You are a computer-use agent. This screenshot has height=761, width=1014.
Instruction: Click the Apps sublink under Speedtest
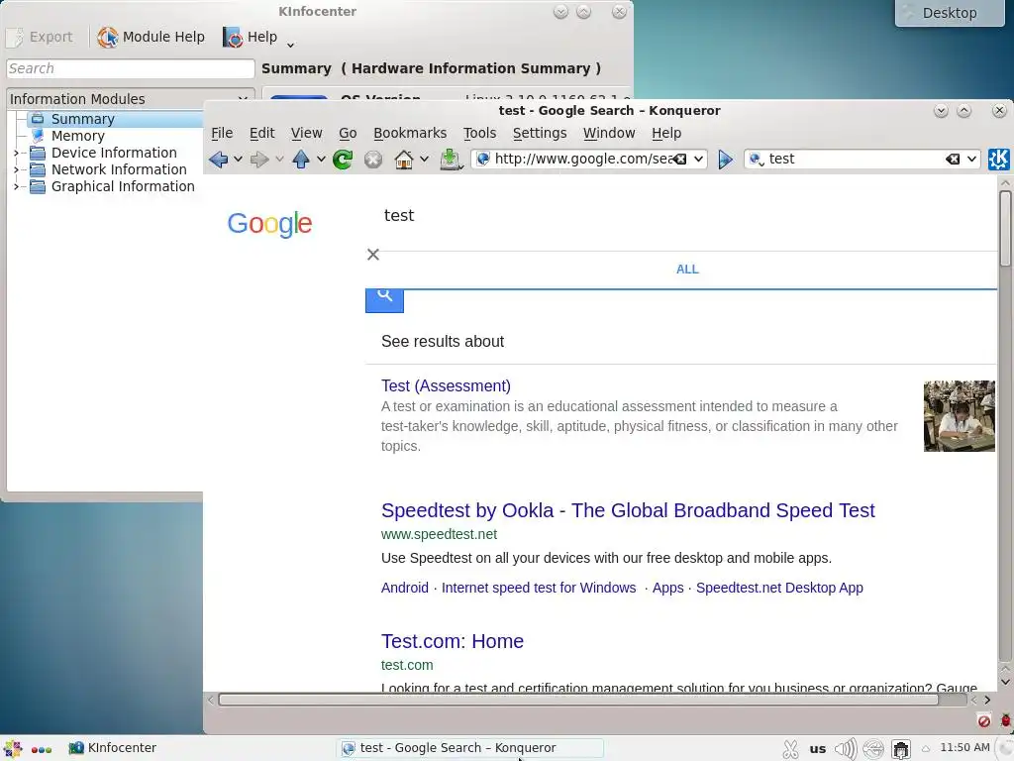(667, 588)
